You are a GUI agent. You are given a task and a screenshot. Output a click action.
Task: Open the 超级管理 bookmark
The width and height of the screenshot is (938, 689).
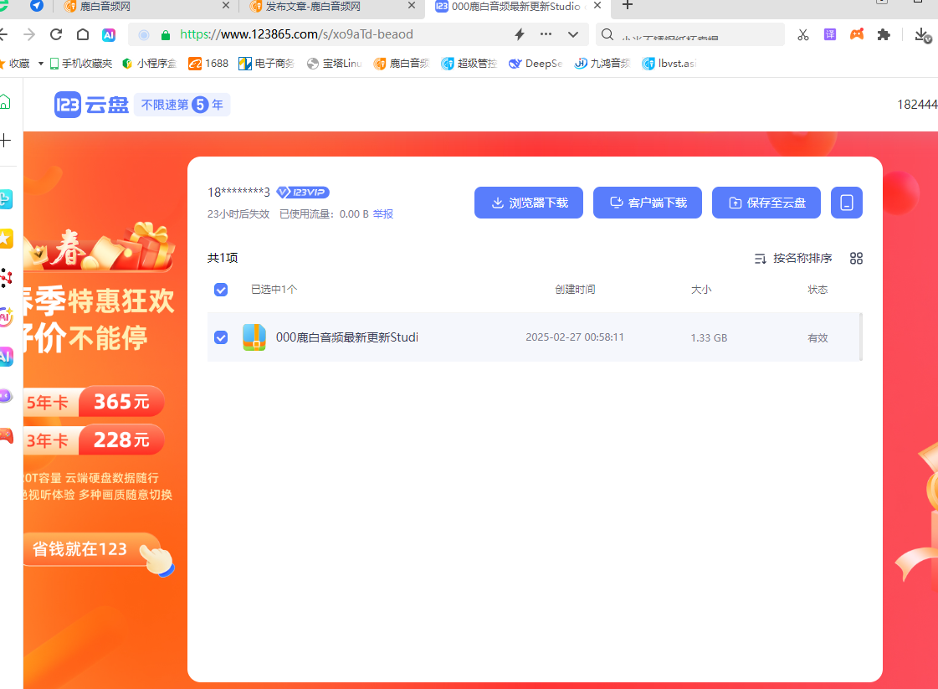469,64
